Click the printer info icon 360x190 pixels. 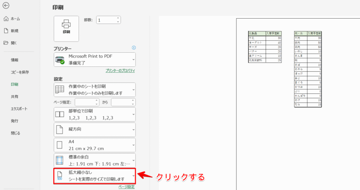click(133, 48)
